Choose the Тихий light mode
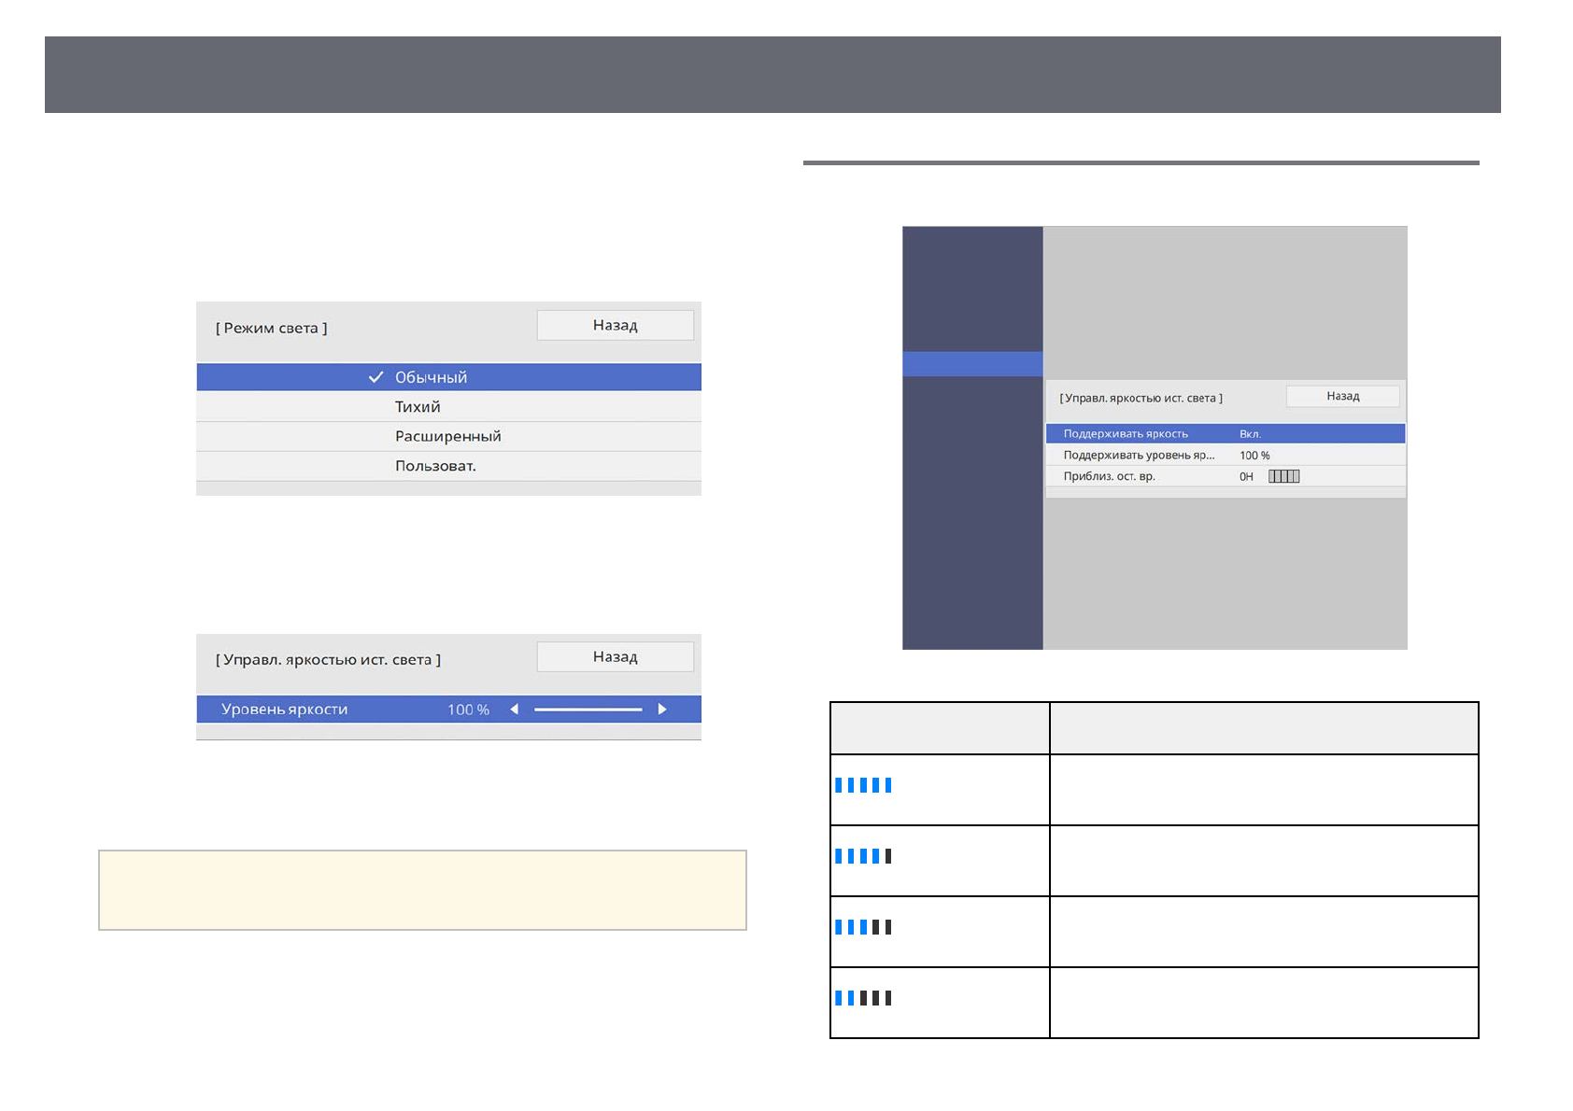1573x1111 pixels. point(418,407)
